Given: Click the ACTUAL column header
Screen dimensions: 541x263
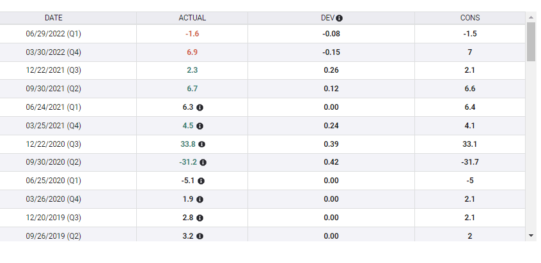Looking at the screenshot, I should point(192,18).
